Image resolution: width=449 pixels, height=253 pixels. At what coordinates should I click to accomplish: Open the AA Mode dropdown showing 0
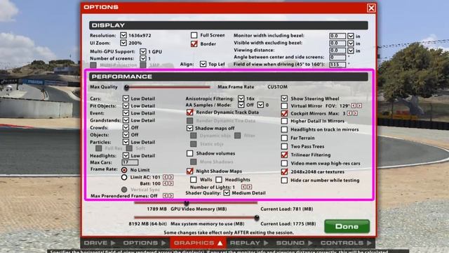click(260, 105)
